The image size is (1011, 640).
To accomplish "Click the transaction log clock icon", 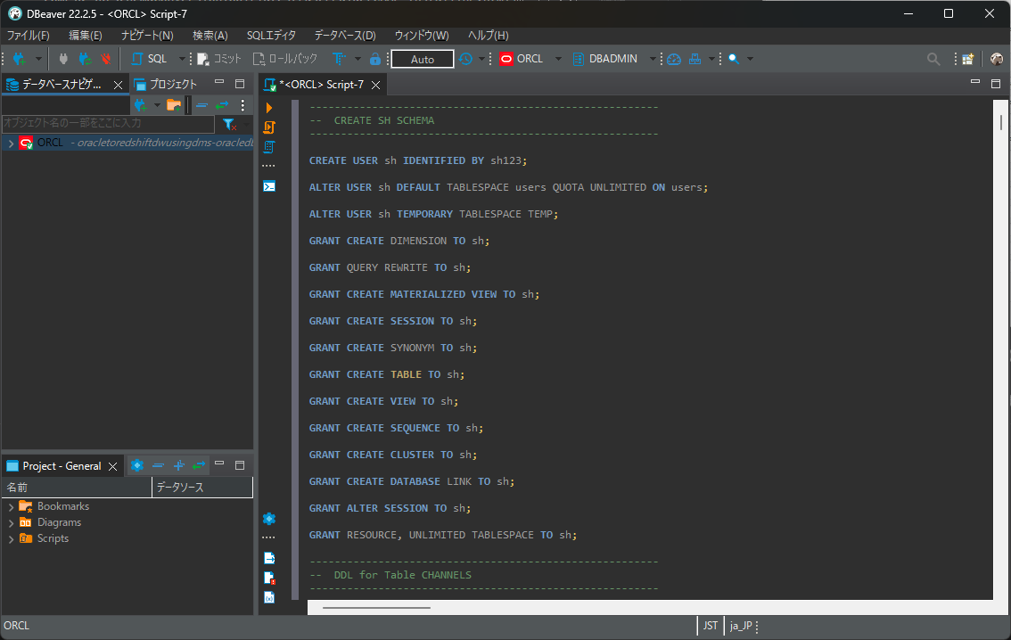I will 465,59.
